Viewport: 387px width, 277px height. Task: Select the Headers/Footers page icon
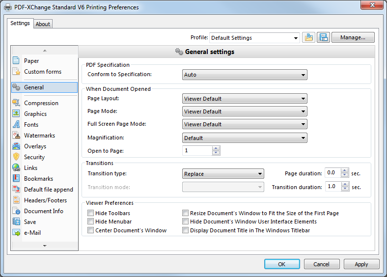(16, 200)
